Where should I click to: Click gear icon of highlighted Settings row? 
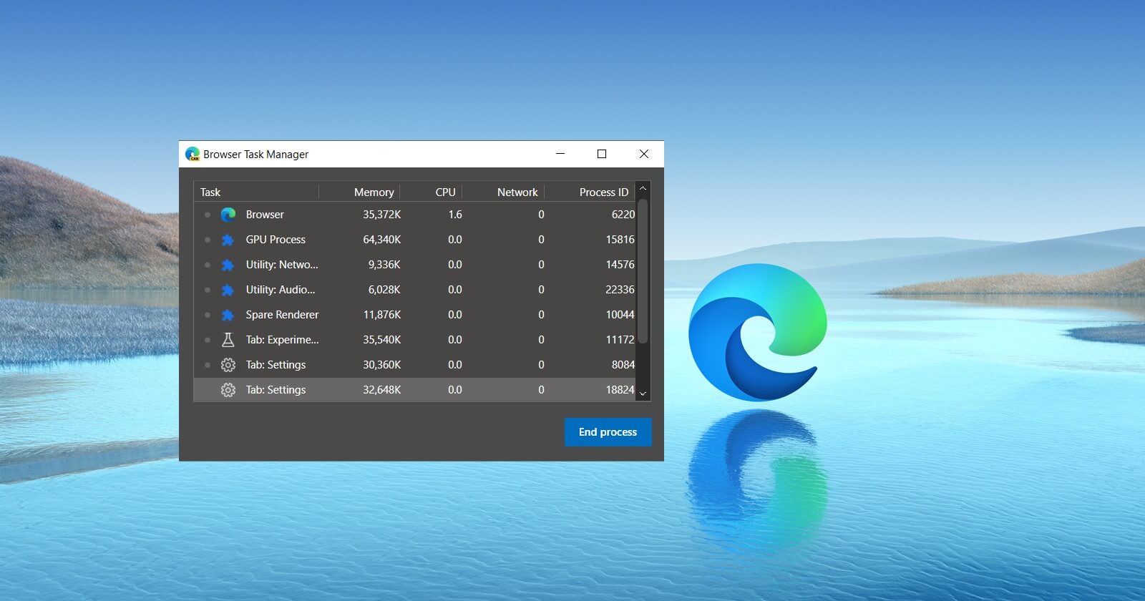tap(228, 390)
